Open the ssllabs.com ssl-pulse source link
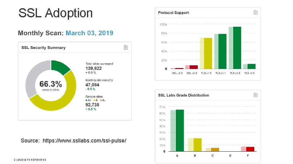The image size is (293, 164). 85,141
